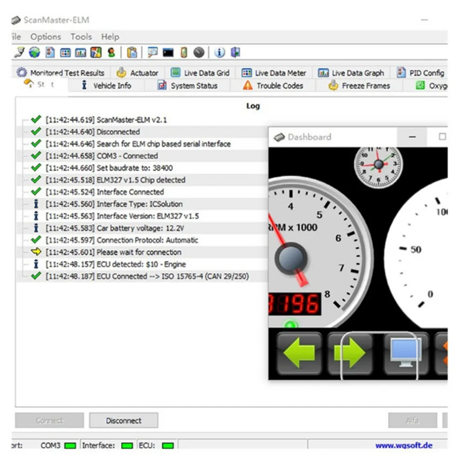Click the plug connect icon in the toolbar
This screenshot has width=465, height=465.
(19, 53)
